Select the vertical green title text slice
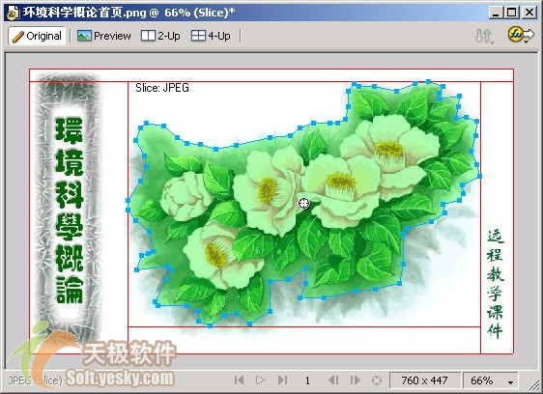The height and width of the screenshot is (394, 543). coord(70,211)
